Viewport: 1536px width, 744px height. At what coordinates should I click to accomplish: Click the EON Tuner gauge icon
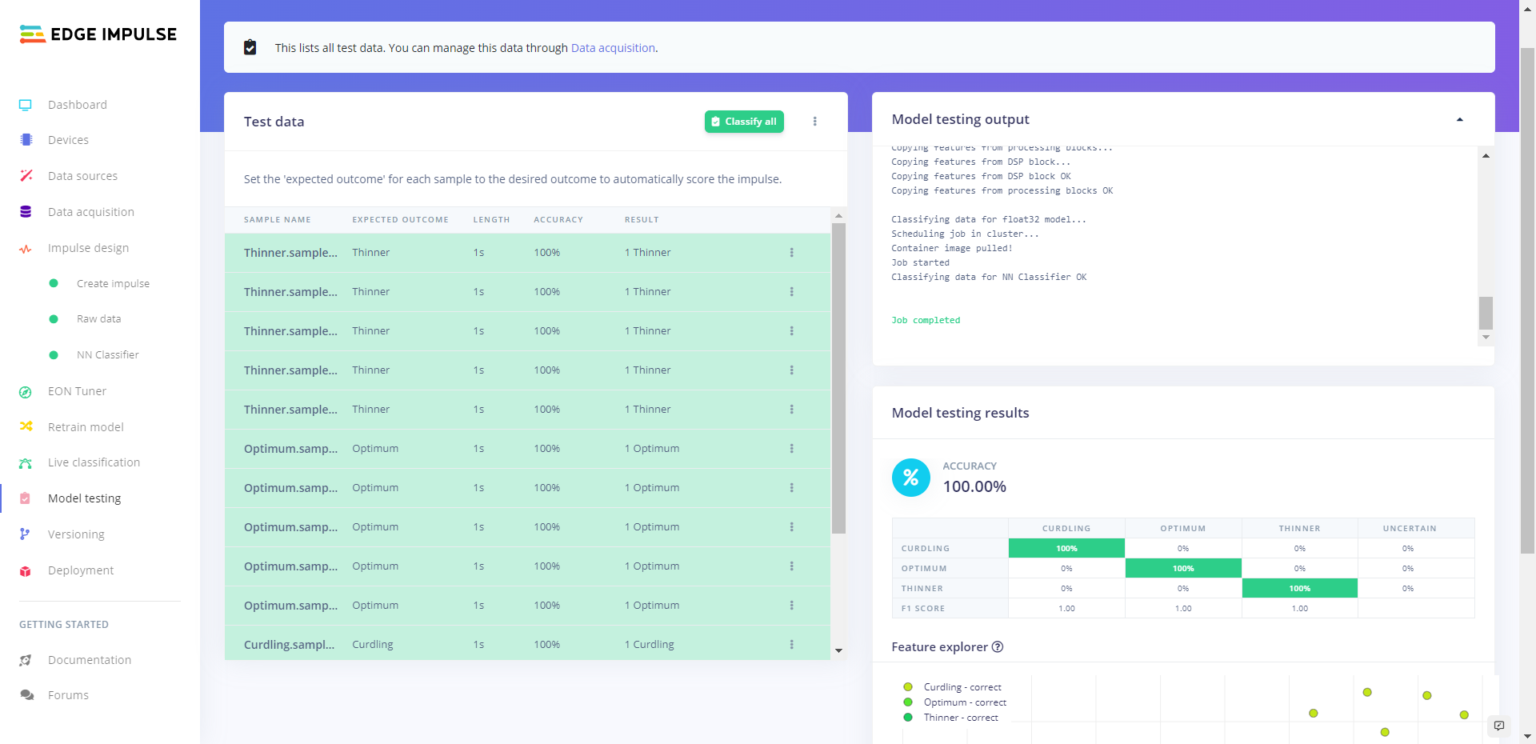point(26,392)
